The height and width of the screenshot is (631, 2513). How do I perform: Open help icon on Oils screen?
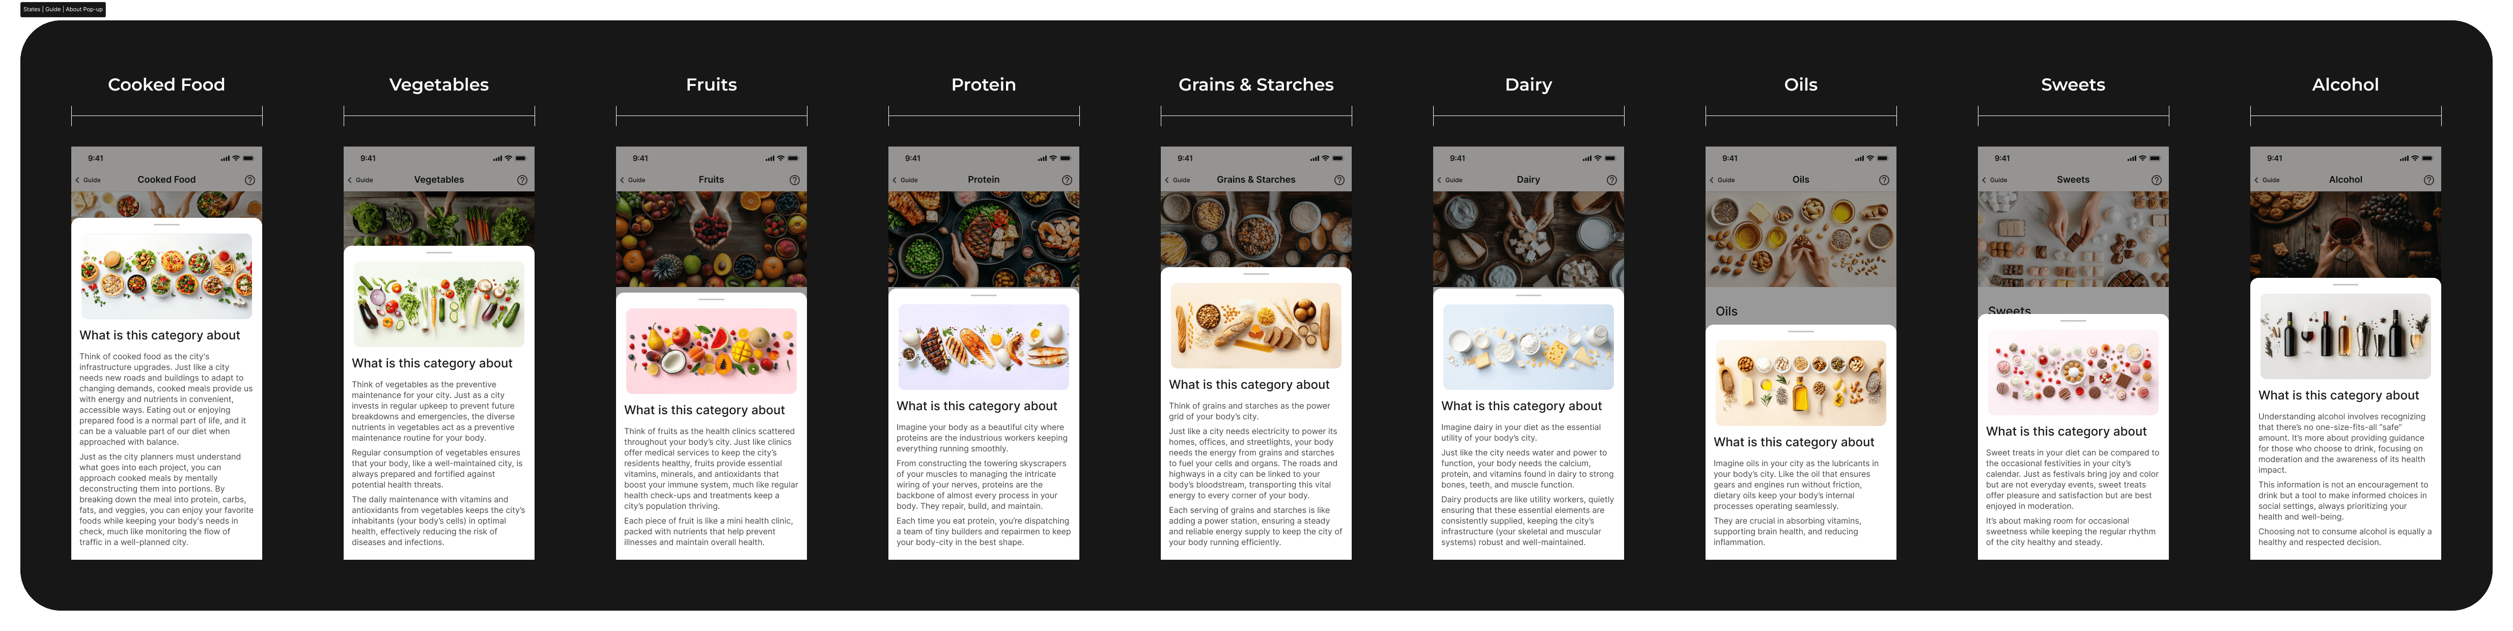1883,181
